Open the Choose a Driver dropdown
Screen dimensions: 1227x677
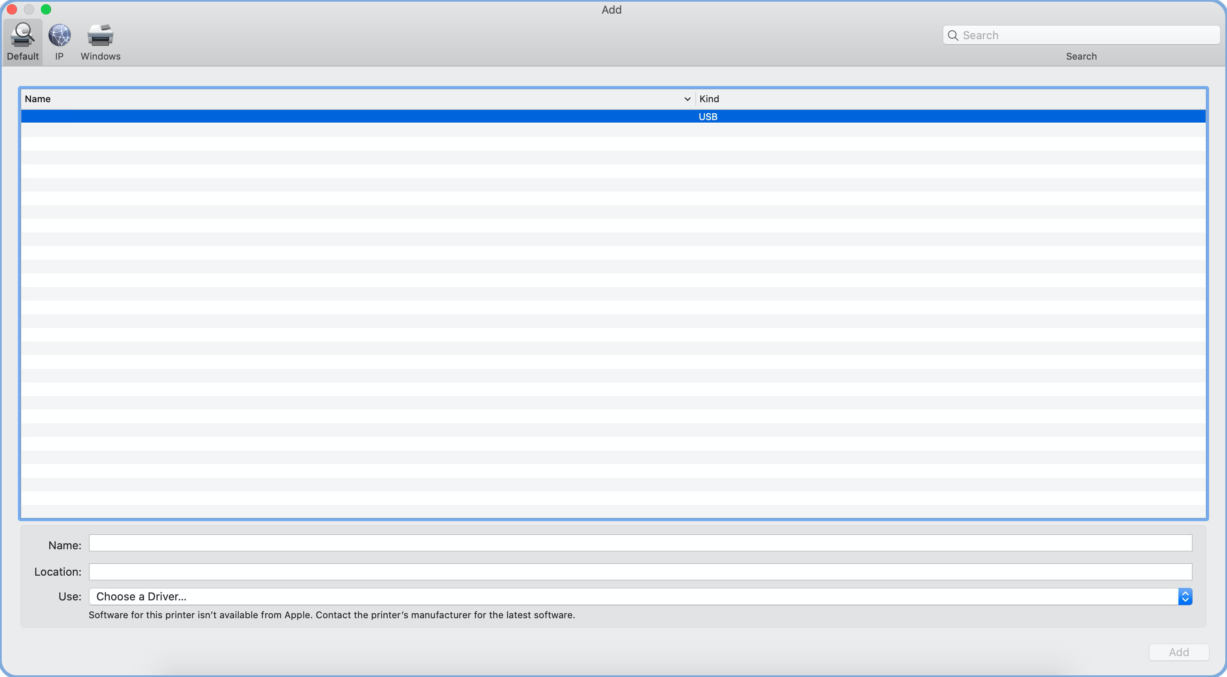(x=633, y=597)
